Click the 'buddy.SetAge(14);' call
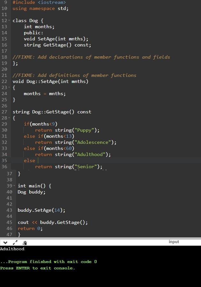Image resolution: width=201 pixels, height=287 pixels. (41, 210)
